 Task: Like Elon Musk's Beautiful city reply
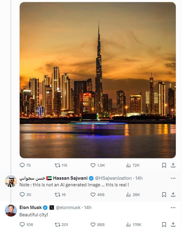pyautogui.click(x=97, y=224)
